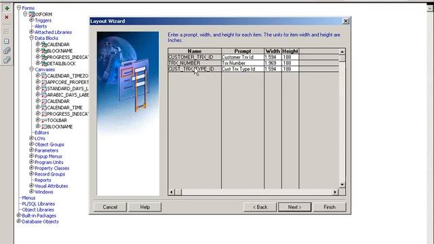Expand the Program Units node
434x244 pixels.
tap(32, 162)
